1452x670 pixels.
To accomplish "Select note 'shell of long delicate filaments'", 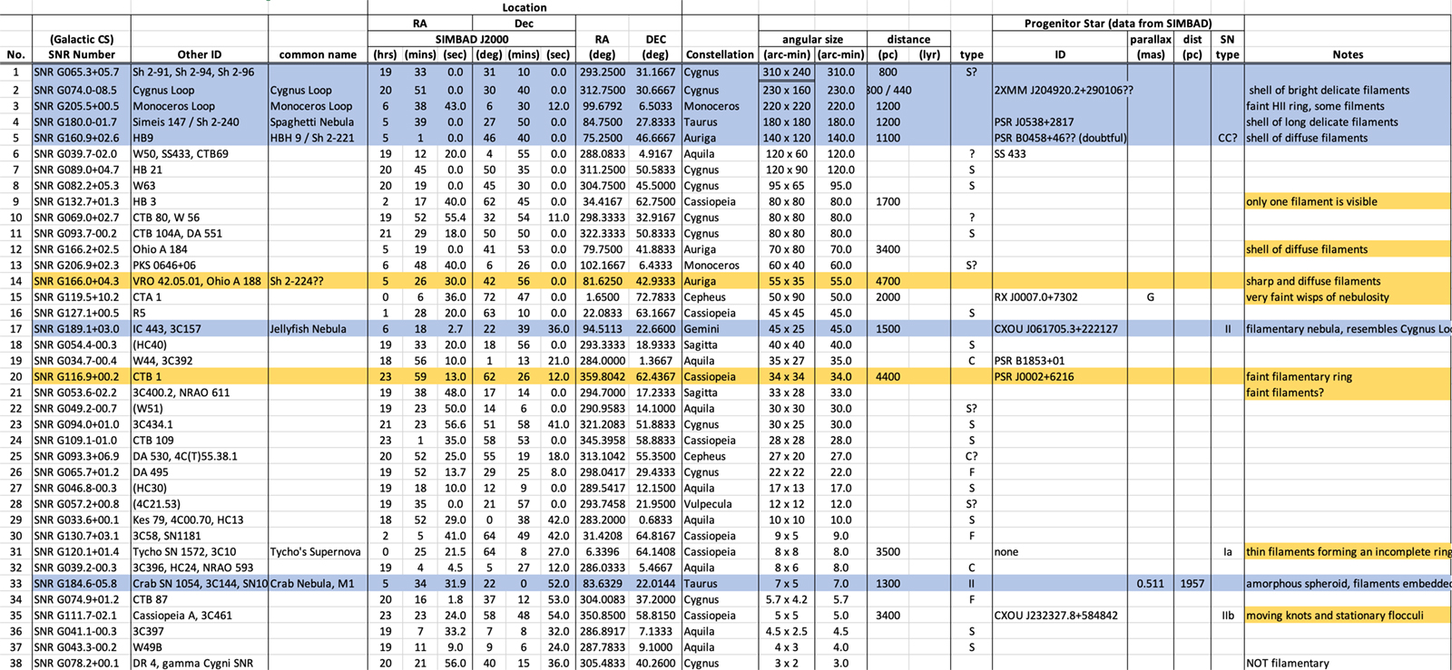I will coord(1348,121).
